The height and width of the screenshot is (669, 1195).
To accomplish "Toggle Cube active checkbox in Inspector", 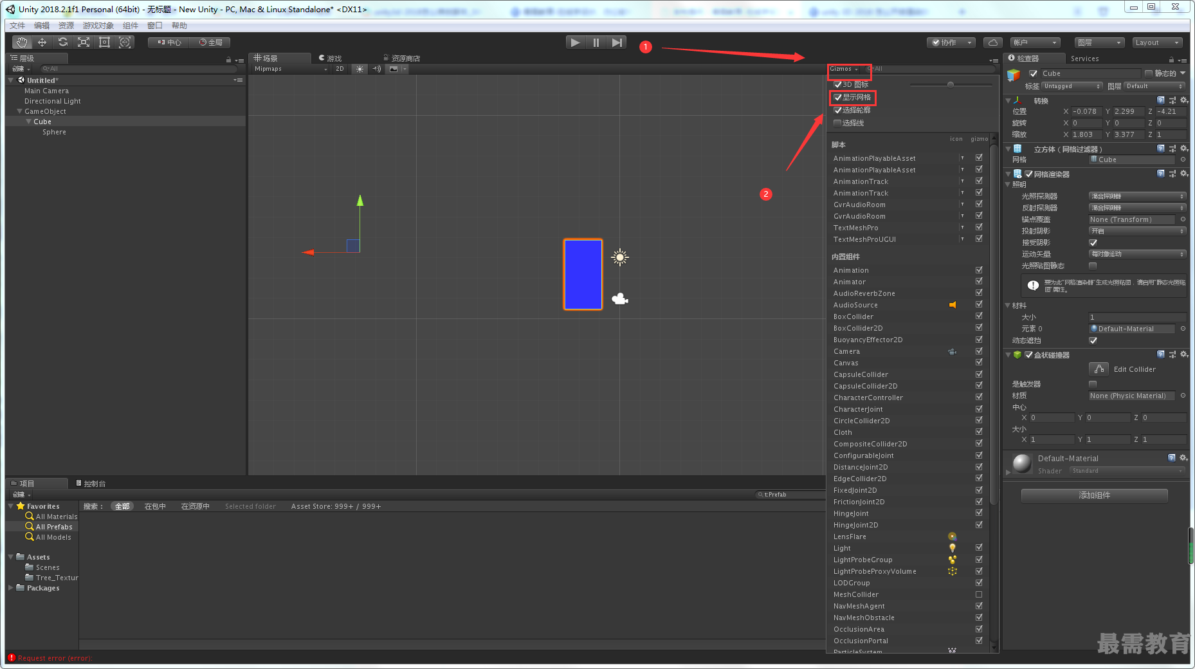I will 1034,73.
